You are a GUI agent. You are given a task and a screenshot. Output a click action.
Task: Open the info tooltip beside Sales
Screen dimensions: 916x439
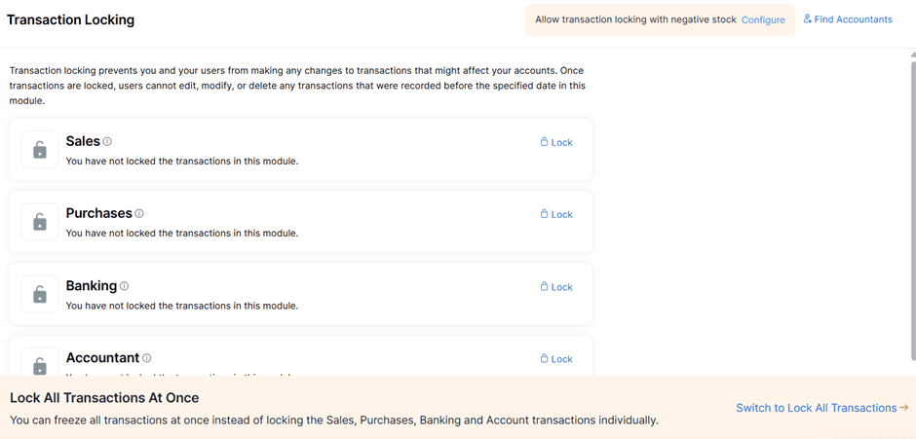(108, 142)
